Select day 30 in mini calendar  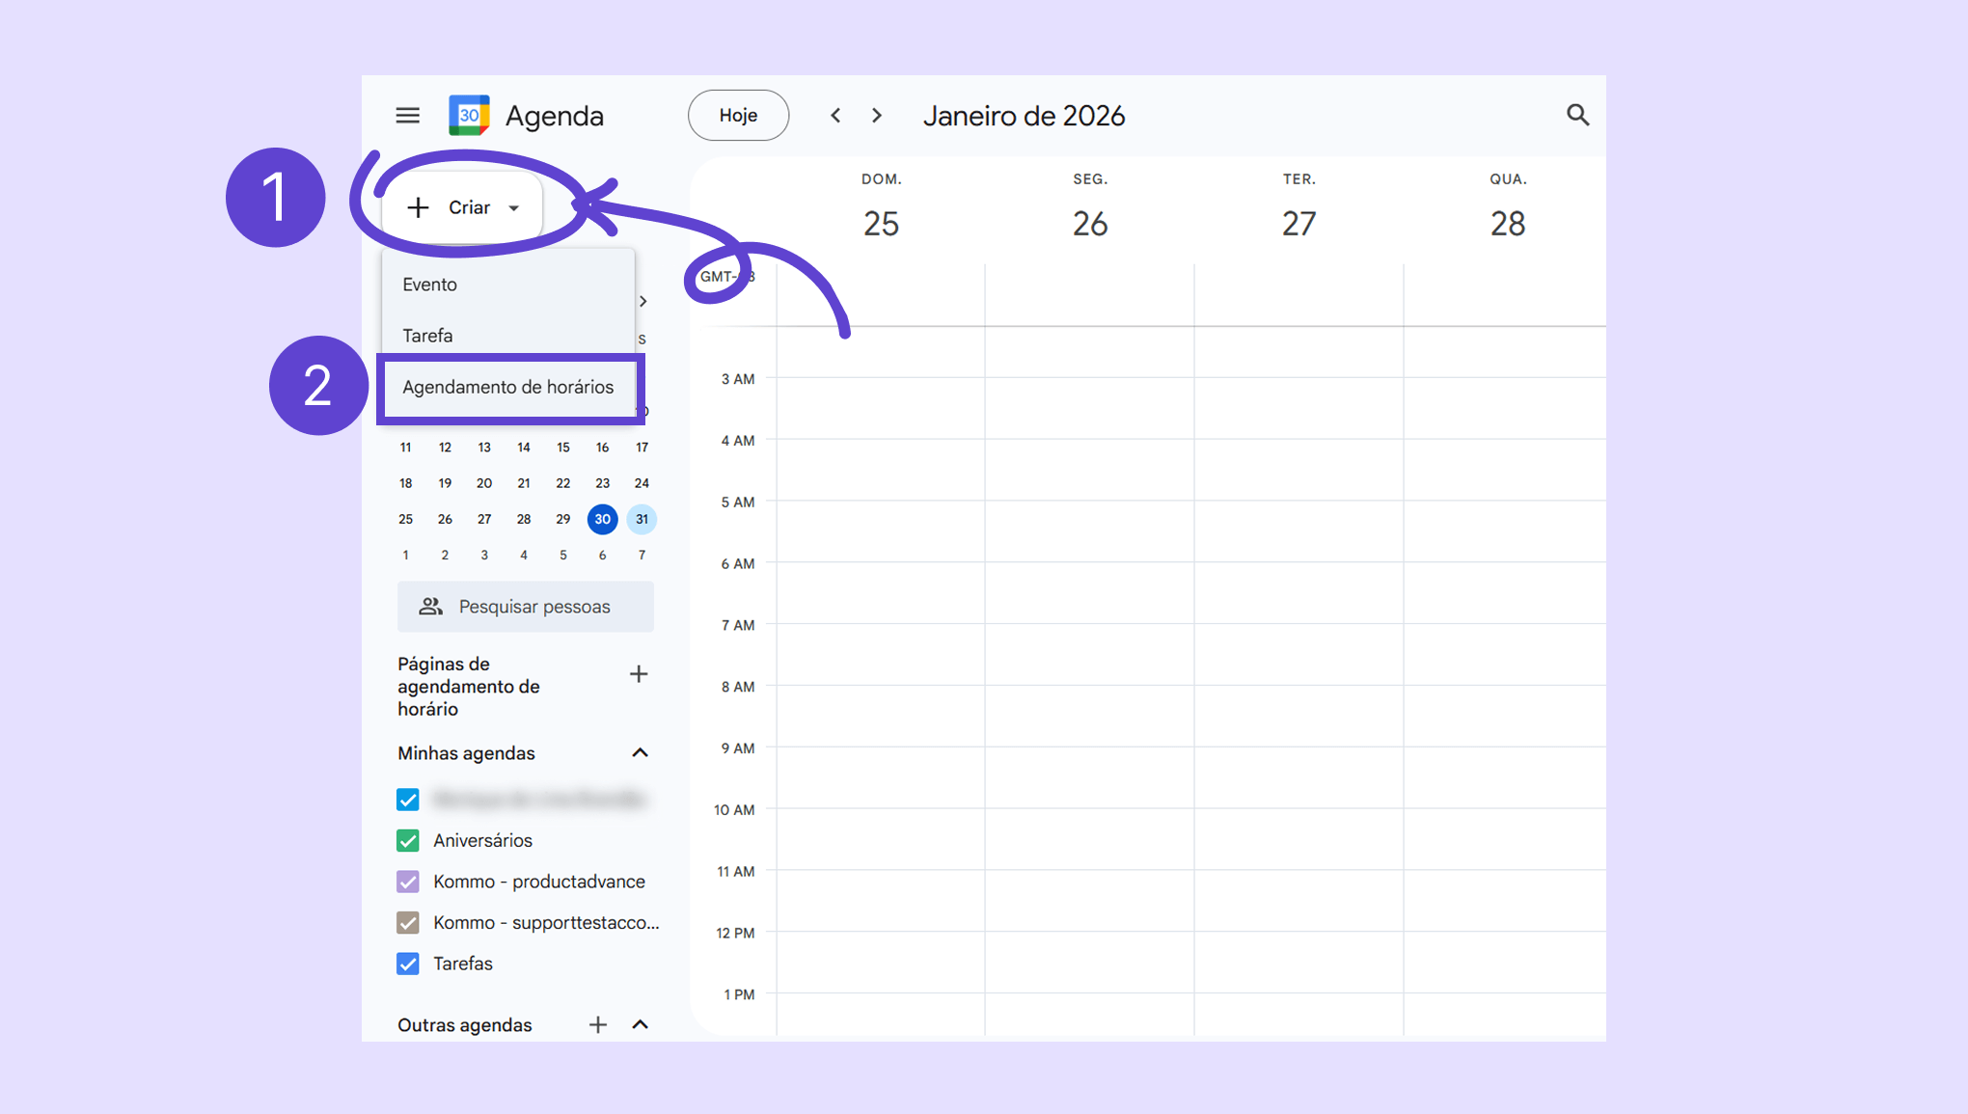[602, 519]
